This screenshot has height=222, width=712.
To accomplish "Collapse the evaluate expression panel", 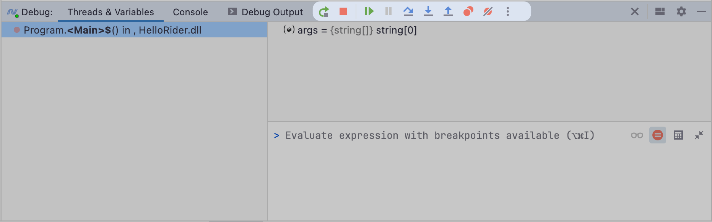I will 700,135.
